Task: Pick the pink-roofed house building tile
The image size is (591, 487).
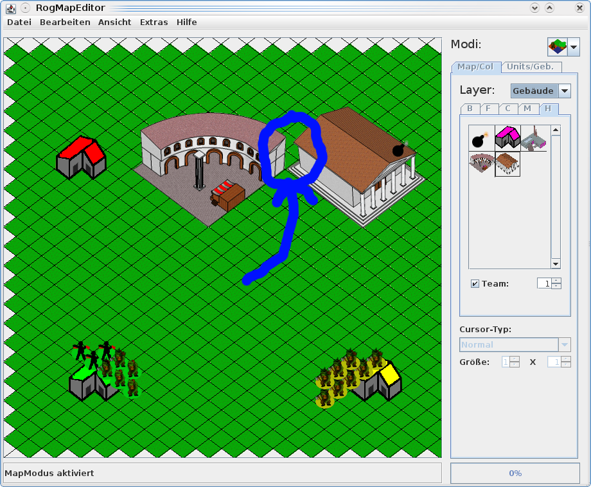Action: [x=507, y=138]
